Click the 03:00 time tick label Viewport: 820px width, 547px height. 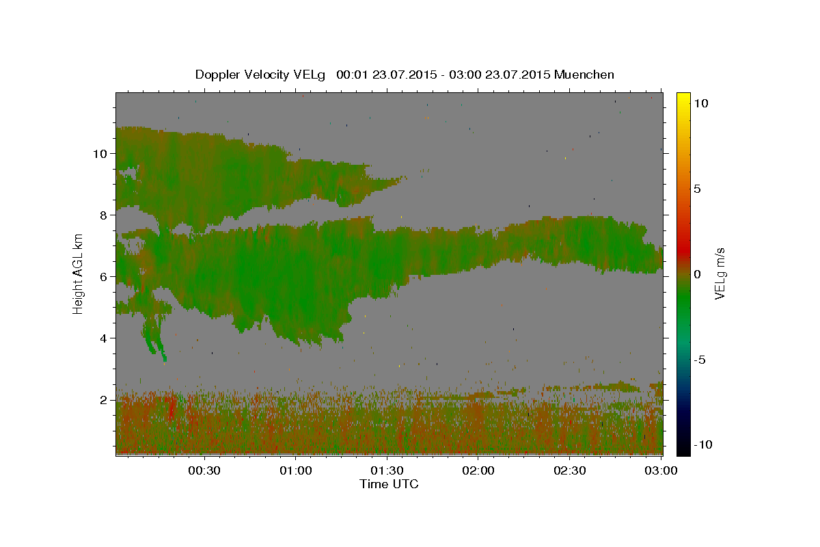pos(660,470)
